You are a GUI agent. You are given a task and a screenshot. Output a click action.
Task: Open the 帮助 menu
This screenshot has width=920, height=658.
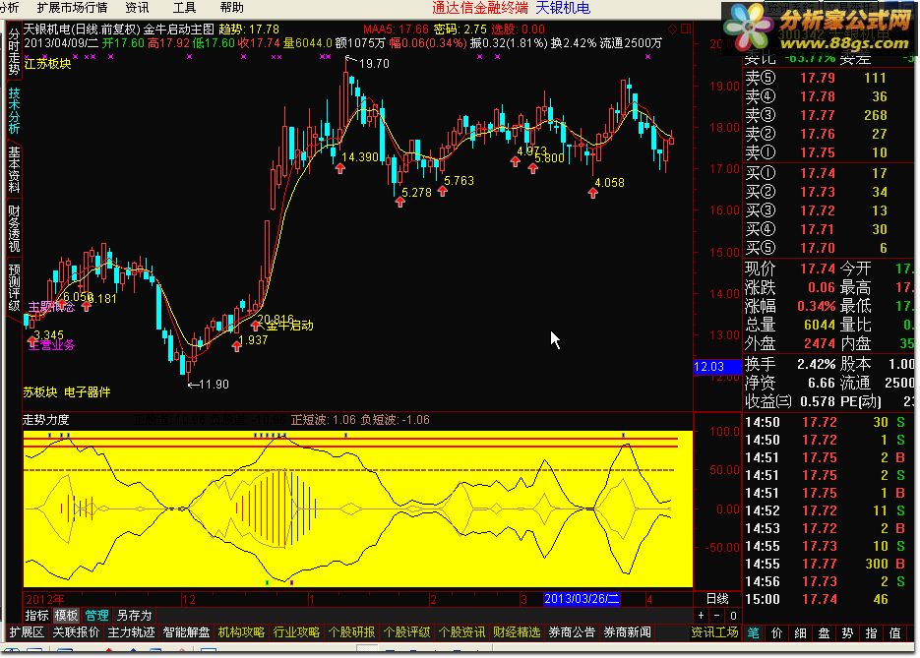tap(232, 8)
